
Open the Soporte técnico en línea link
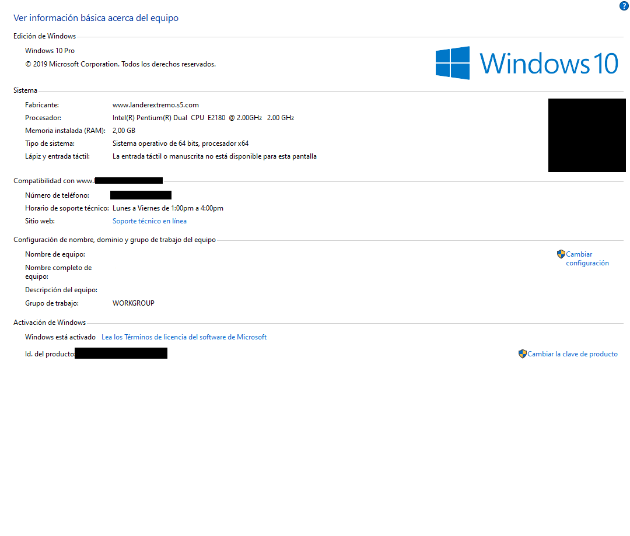click(x=149, y=221)
